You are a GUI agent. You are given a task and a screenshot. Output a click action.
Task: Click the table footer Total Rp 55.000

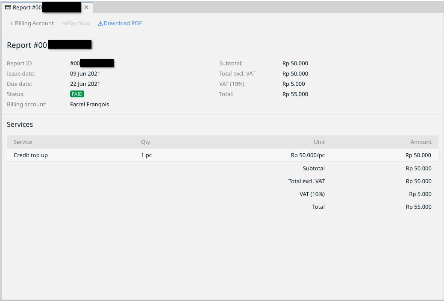(418, 207)
